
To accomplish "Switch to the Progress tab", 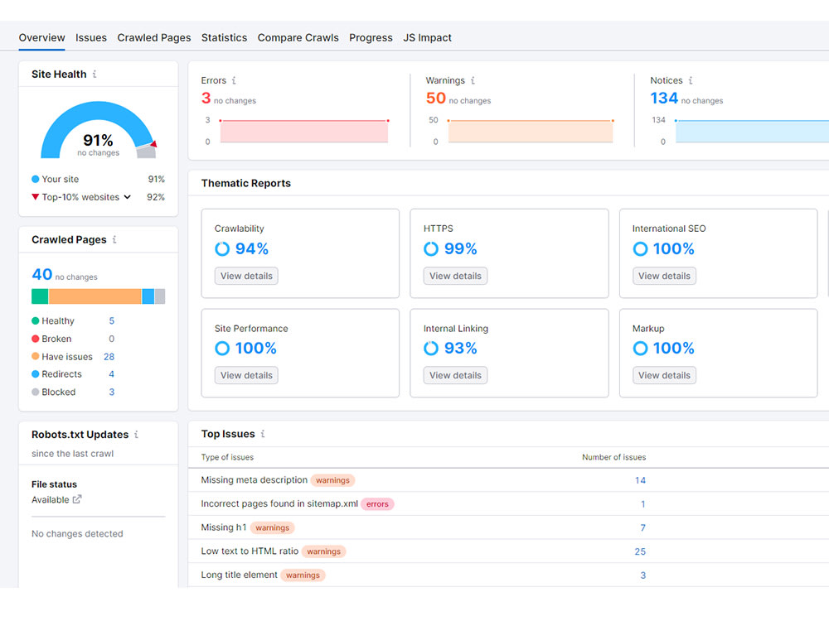I will (371, 37).
